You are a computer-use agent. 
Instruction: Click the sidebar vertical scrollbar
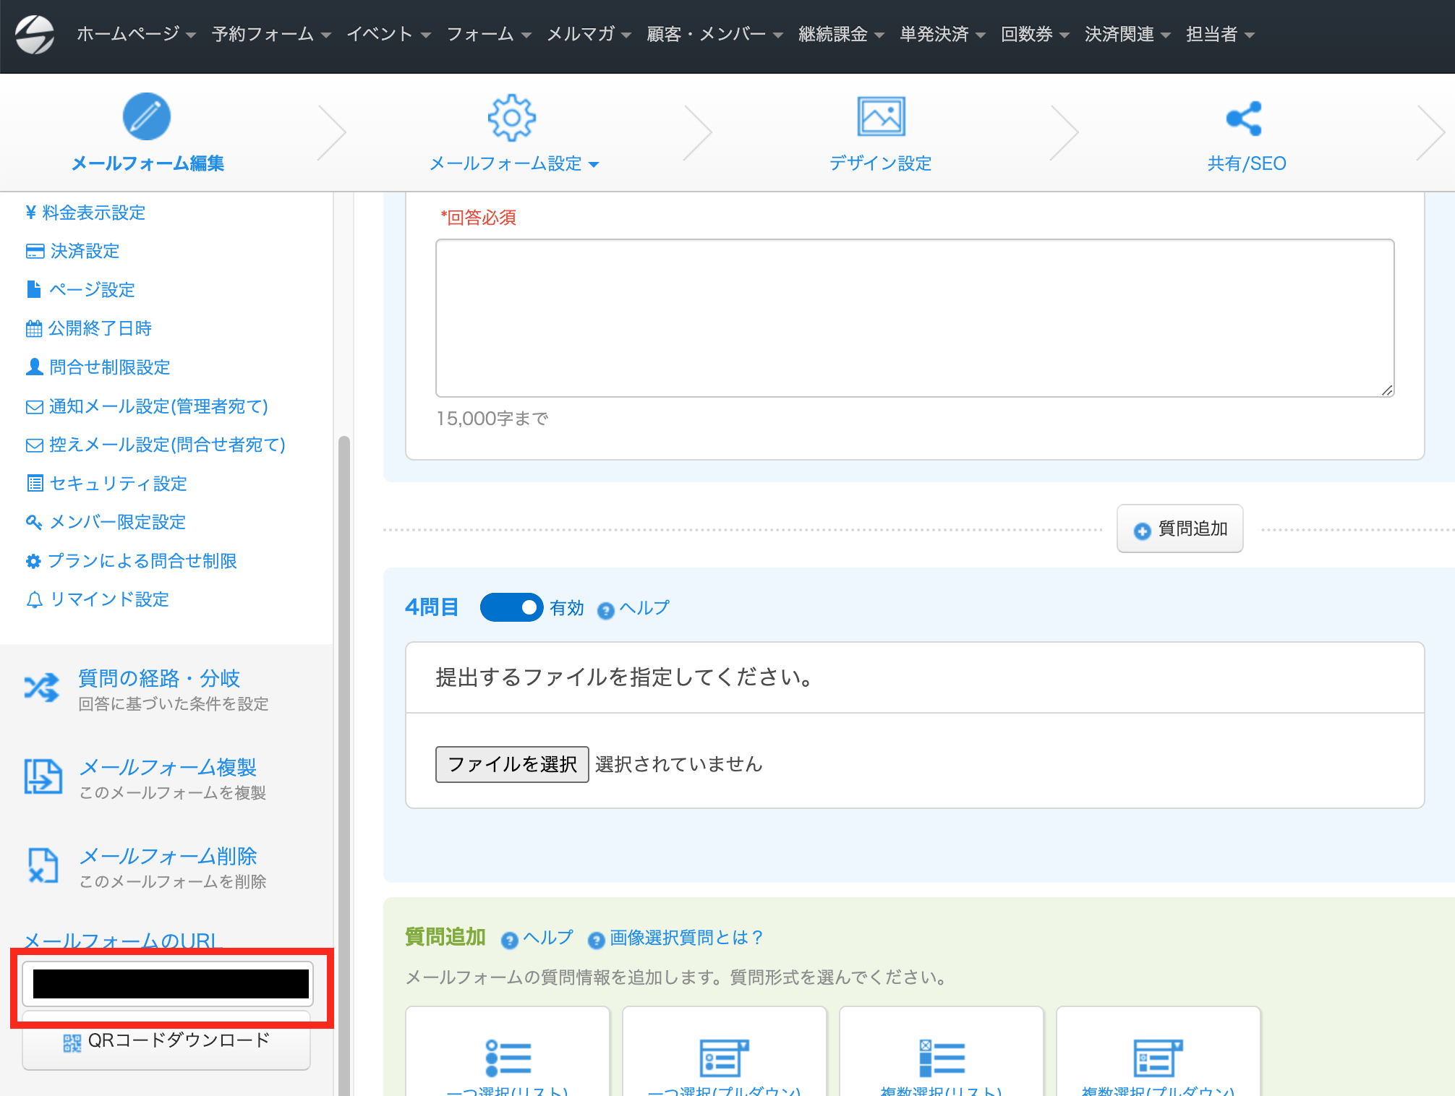click(344, 765)
